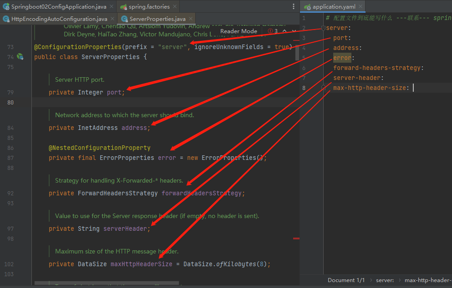Click the ServerProperties.java class icon

125,19
